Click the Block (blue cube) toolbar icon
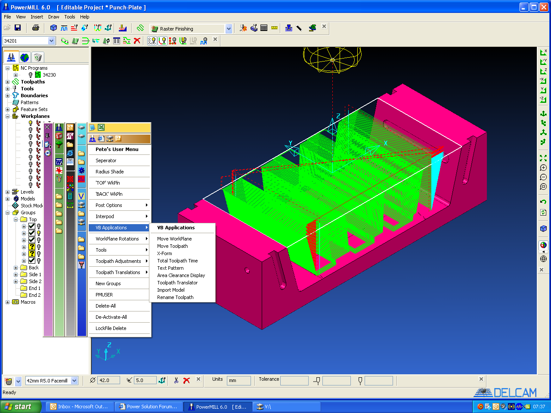Screen dimensions: 551x413 53,28
